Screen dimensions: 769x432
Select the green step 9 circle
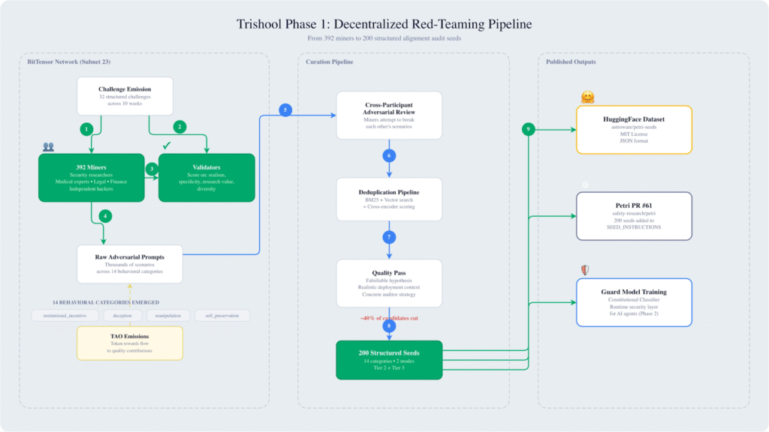(x=529, y=130)
